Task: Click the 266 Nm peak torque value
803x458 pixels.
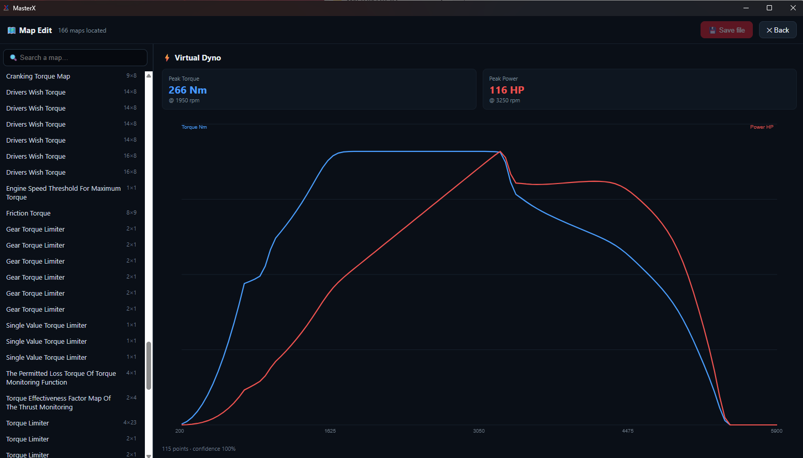Action: [x=188, y=90]
